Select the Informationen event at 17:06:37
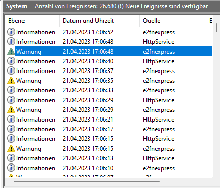The height and width of the screenshot is (188, 220). pyautogui.click(x=109, y=71)
